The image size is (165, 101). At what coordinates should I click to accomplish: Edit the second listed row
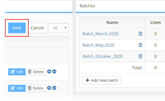(17, 88)
